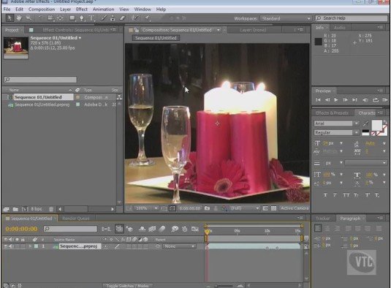
Task: Select the Brush tool
Action: tap(104, 18)
